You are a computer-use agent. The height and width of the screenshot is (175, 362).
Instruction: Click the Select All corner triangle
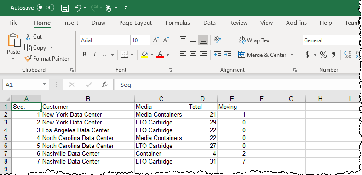click(x=8, y=99)
